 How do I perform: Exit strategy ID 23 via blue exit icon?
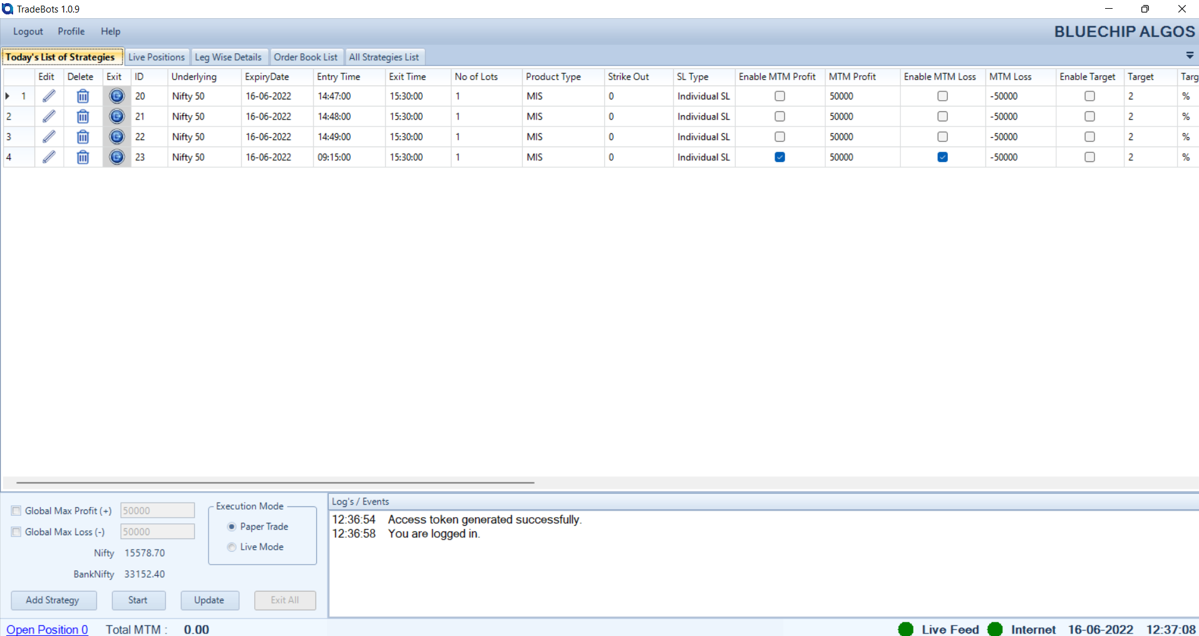pyautogui.click(x=116, y=157)
